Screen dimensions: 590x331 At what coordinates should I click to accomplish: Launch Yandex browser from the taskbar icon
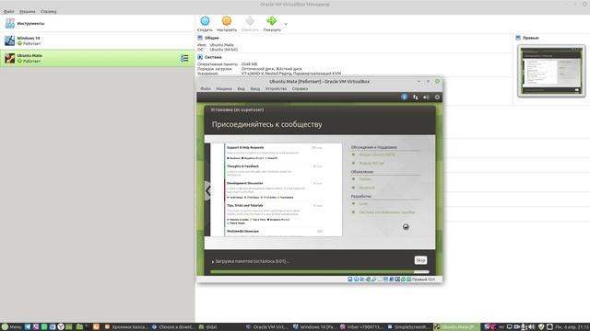[x=61, y=327]
